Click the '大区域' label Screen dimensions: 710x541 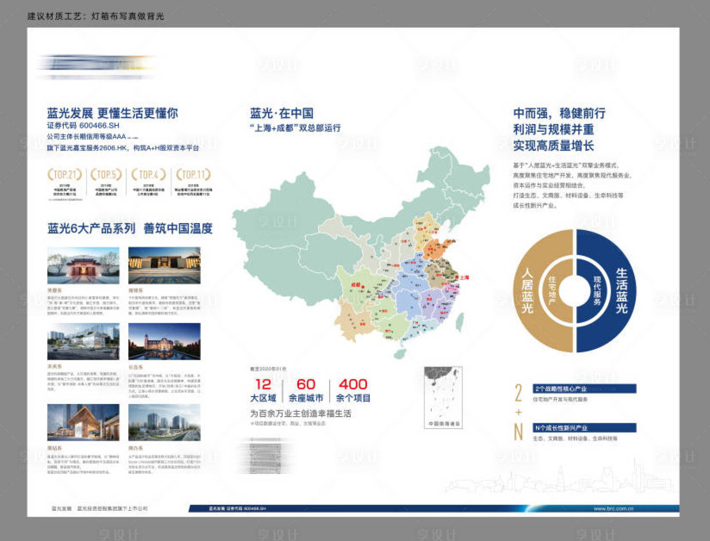pos(263,398)
